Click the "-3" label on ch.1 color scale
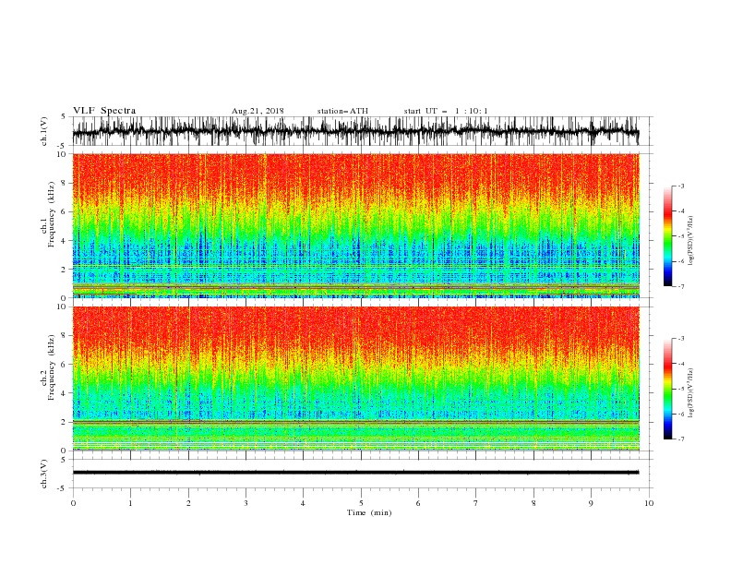This screenshot has width=731, height=565. pyautogui.click(x=681, y=186)
